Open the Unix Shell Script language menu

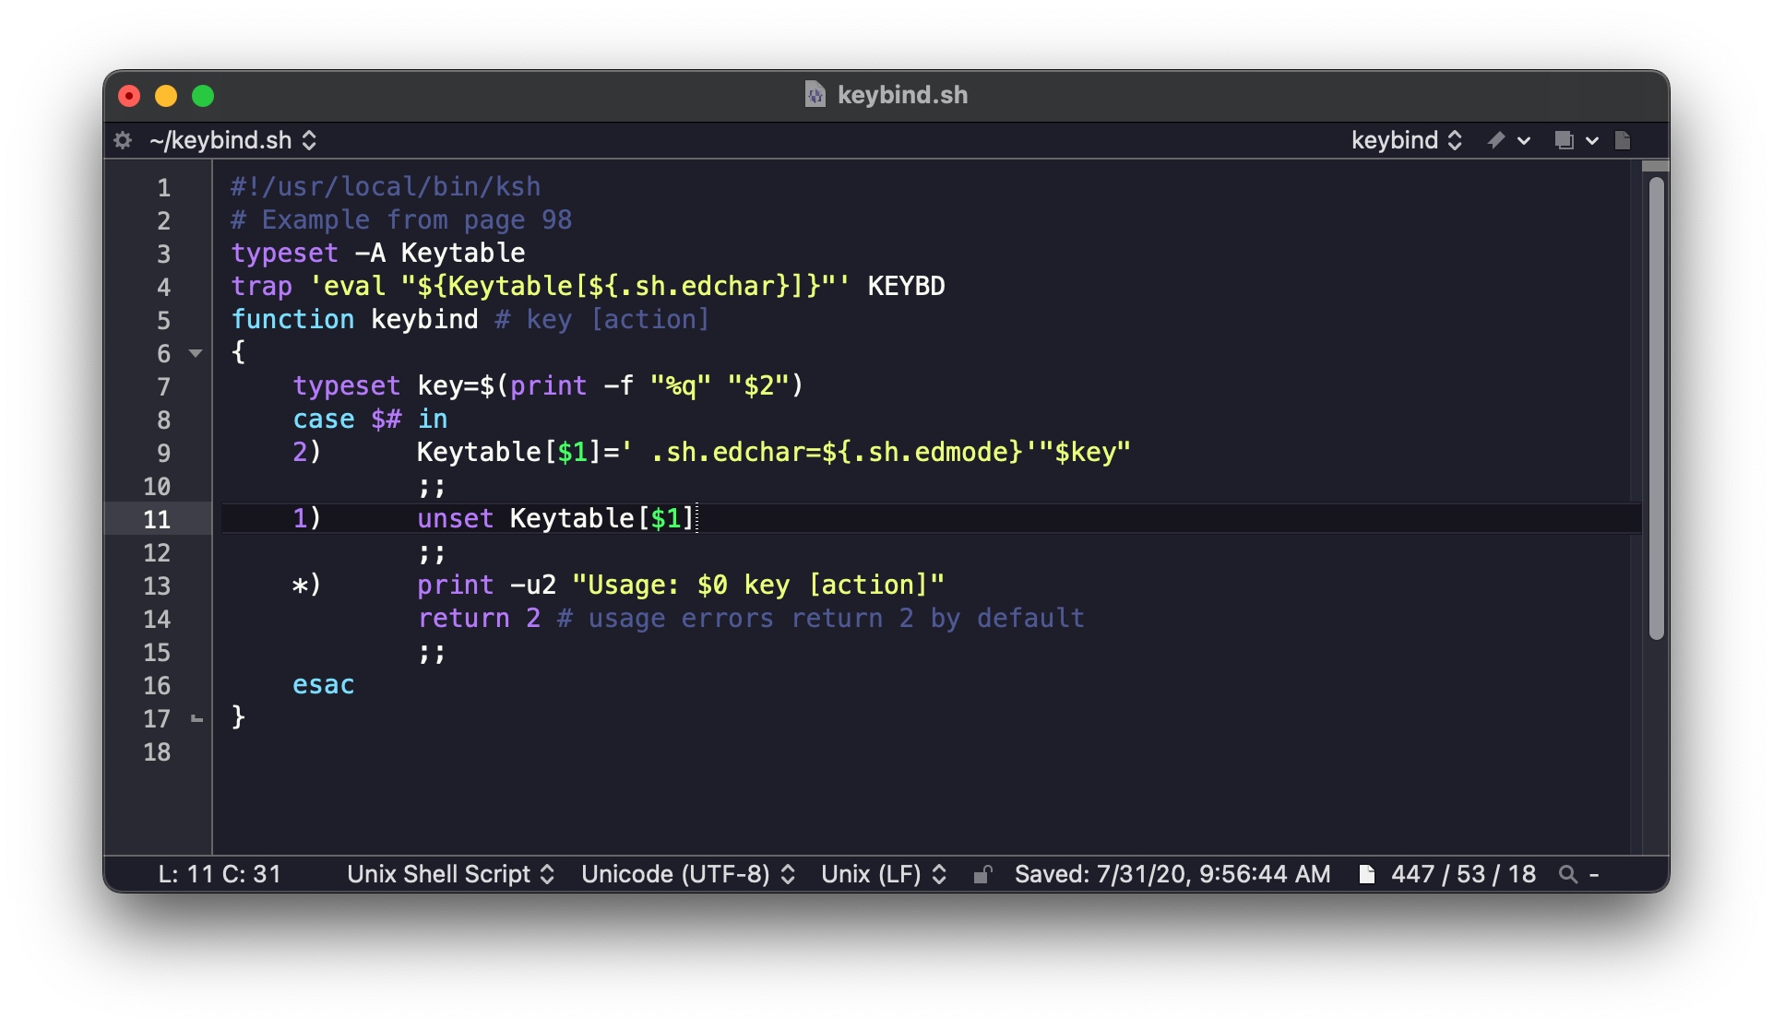[x=450, y=874]
